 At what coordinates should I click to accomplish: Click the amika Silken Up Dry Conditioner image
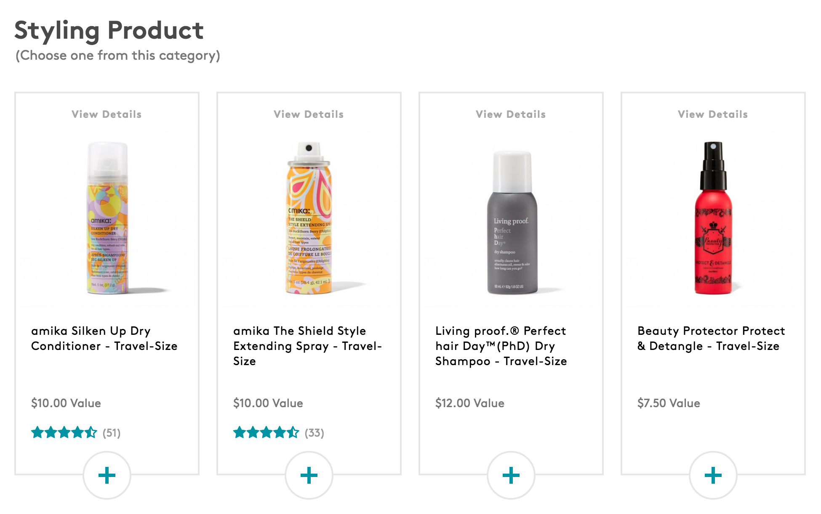point(107,218)
